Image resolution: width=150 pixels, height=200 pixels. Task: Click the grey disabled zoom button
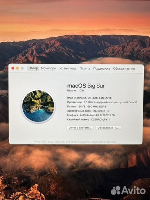pos(22,68)
